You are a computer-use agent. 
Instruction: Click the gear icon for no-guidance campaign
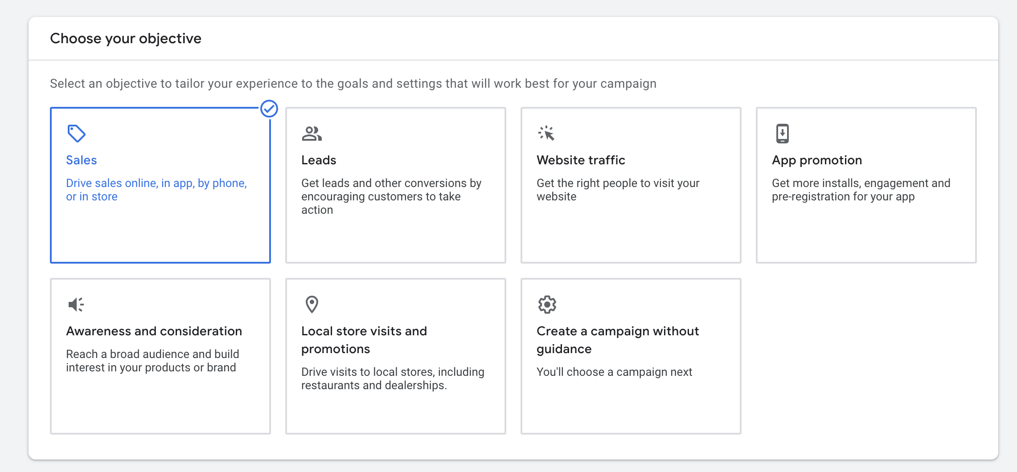point(547,305)
